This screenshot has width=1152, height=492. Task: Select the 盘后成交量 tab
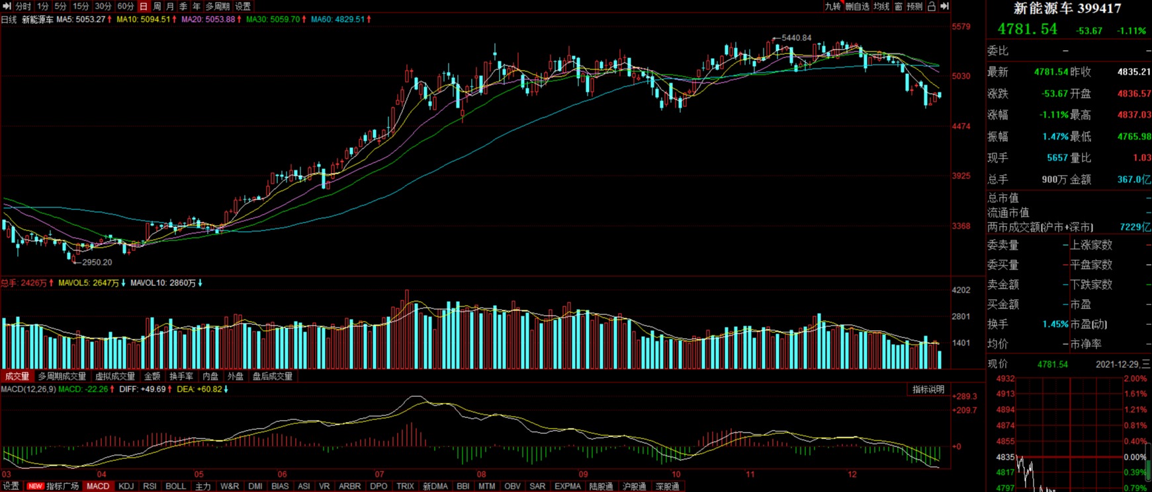point(273,376)
